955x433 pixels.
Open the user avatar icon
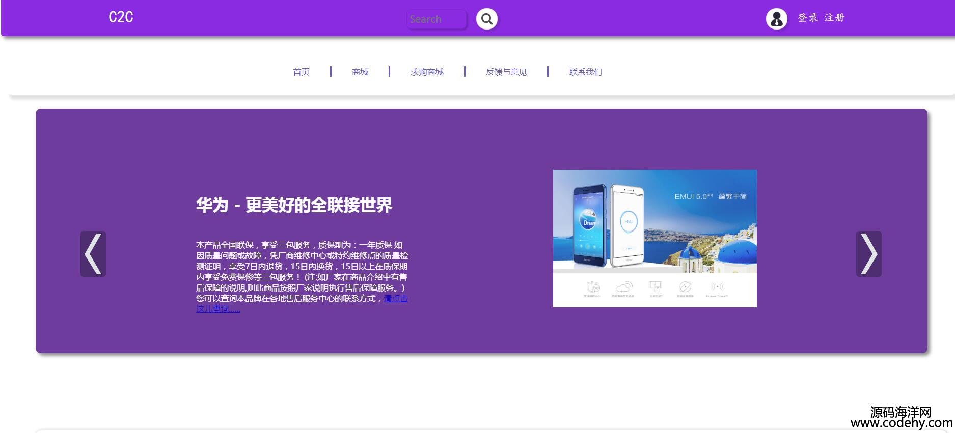coord(776,19)
